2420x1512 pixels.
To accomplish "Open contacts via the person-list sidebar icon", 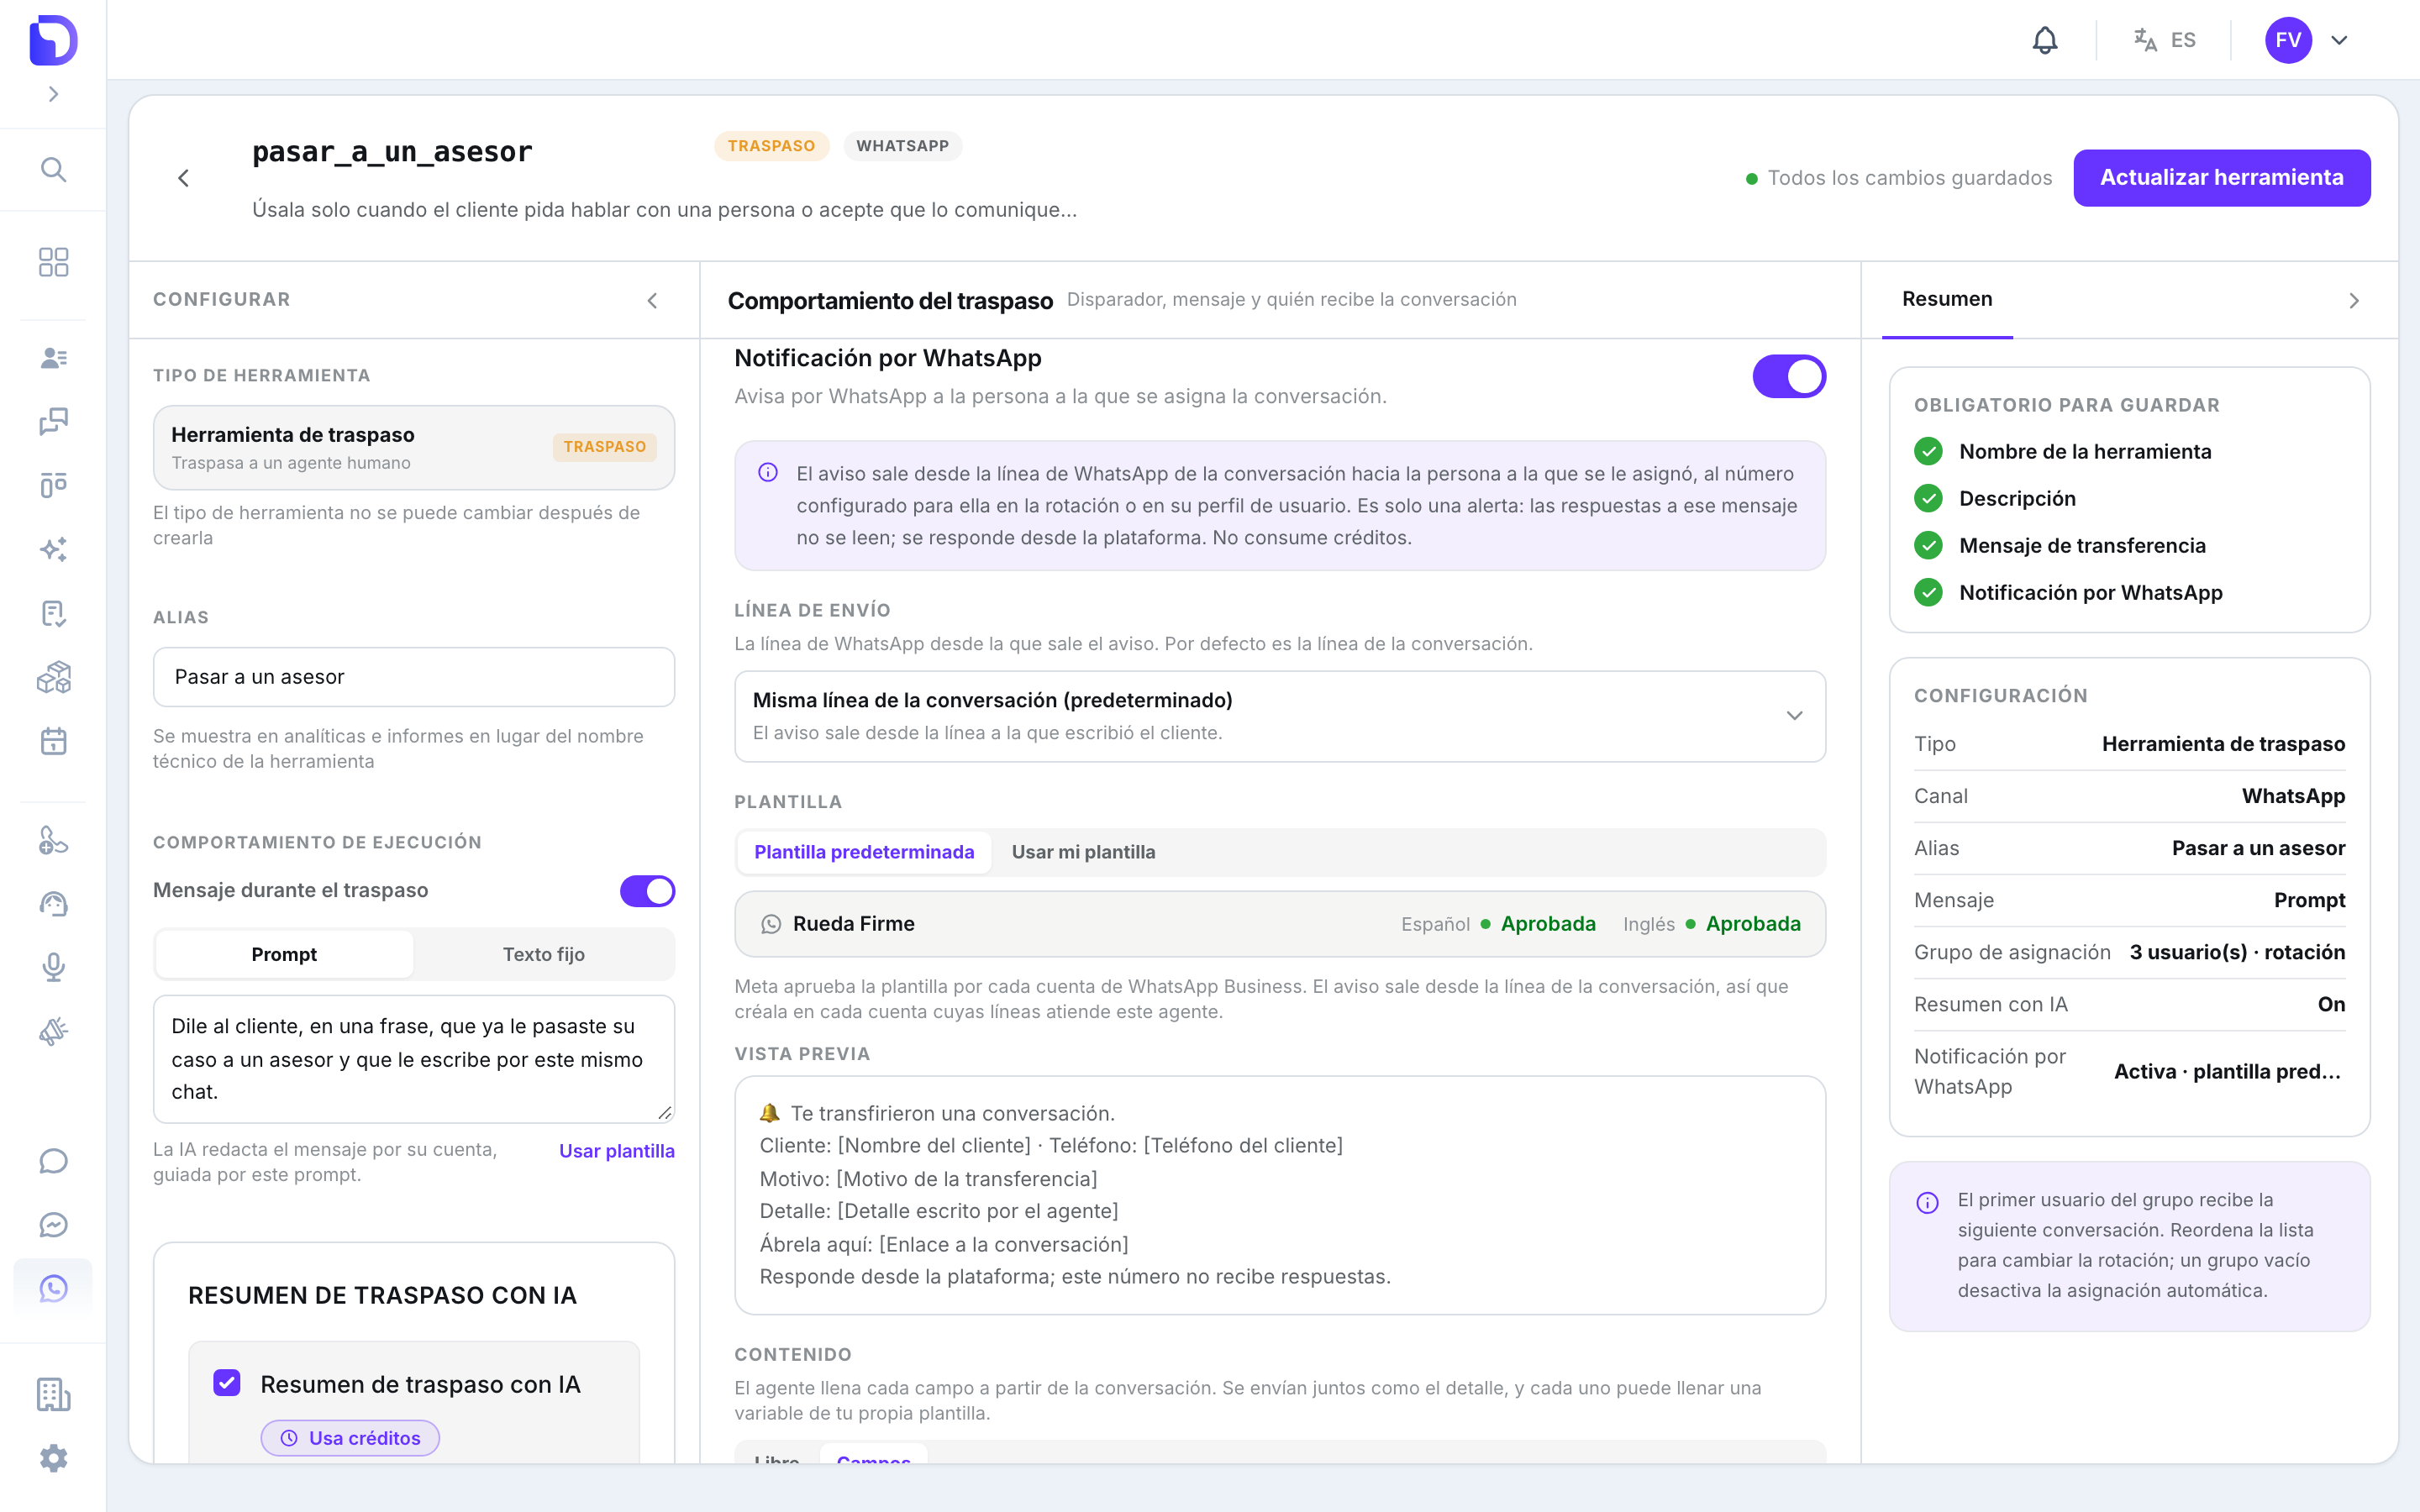I will coord(53,357).
